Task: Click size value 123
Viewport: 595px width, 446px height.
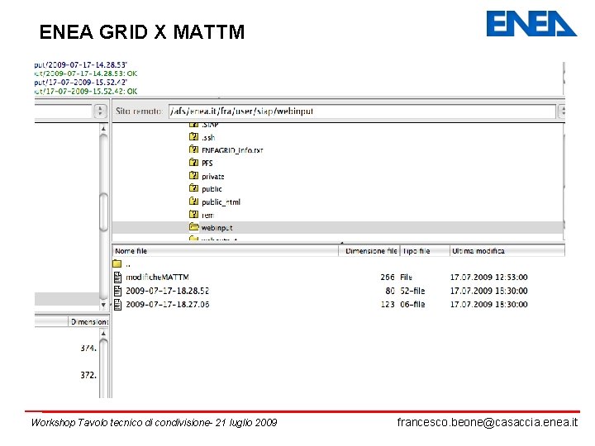Action: [388, 305]
